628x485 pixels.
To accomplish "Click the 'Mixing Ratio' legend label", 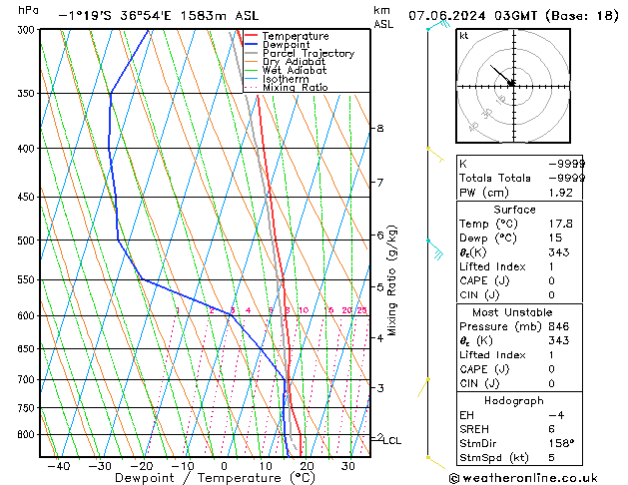I will [296, 87].
